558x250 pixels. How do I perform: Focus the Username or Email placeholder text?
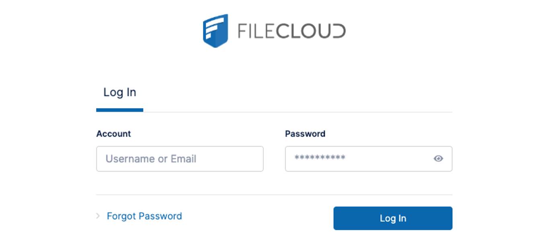pos(151,159)
